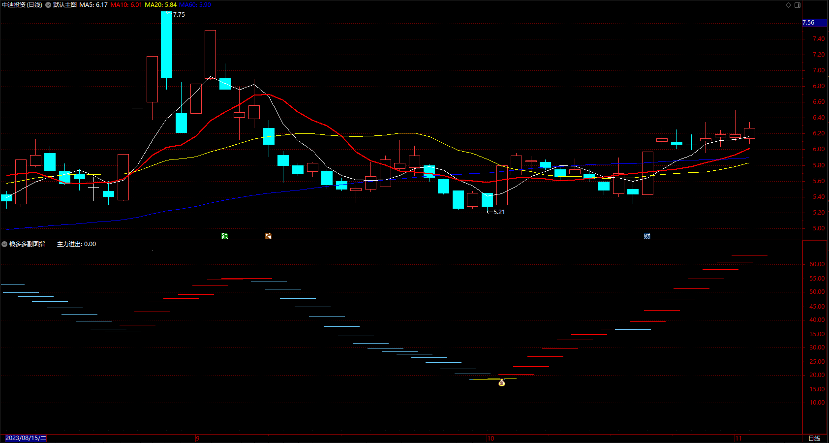Click the green 跌 event marker
This screenshot has width=829, height=443.
[225, 236]
